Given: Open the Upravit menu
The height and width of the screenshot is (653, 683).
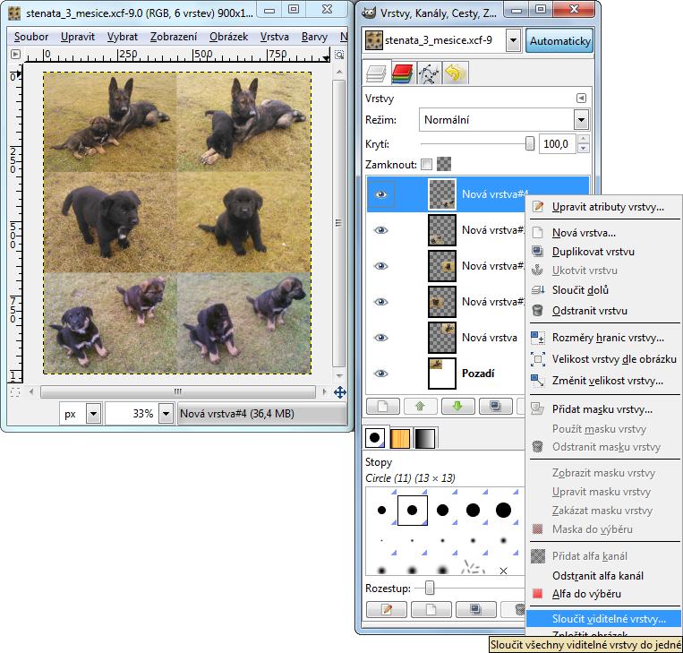Looking at the screenshot, I should click(x=78, y=37).
